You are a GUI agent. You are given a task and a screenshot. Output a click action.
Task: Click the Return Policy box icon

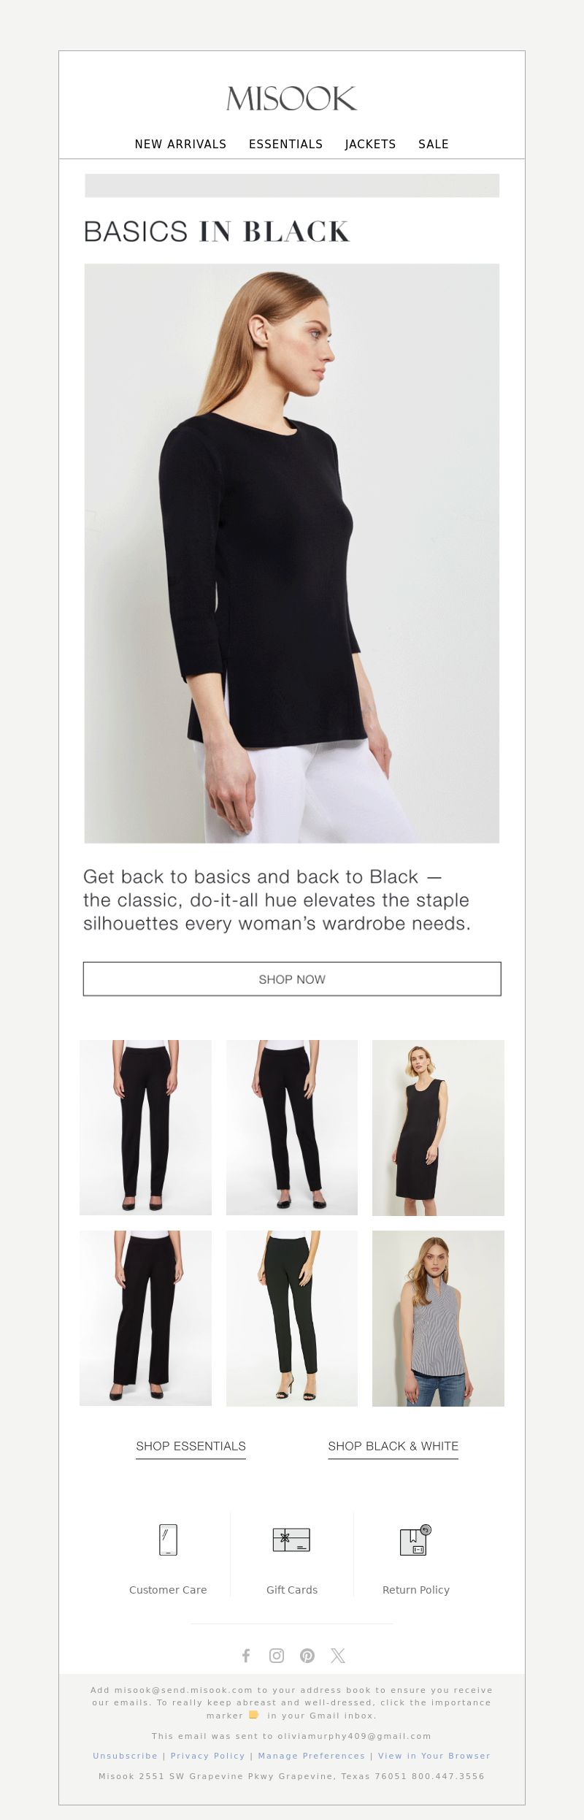pyautogui.click(x=415, y=1540)
